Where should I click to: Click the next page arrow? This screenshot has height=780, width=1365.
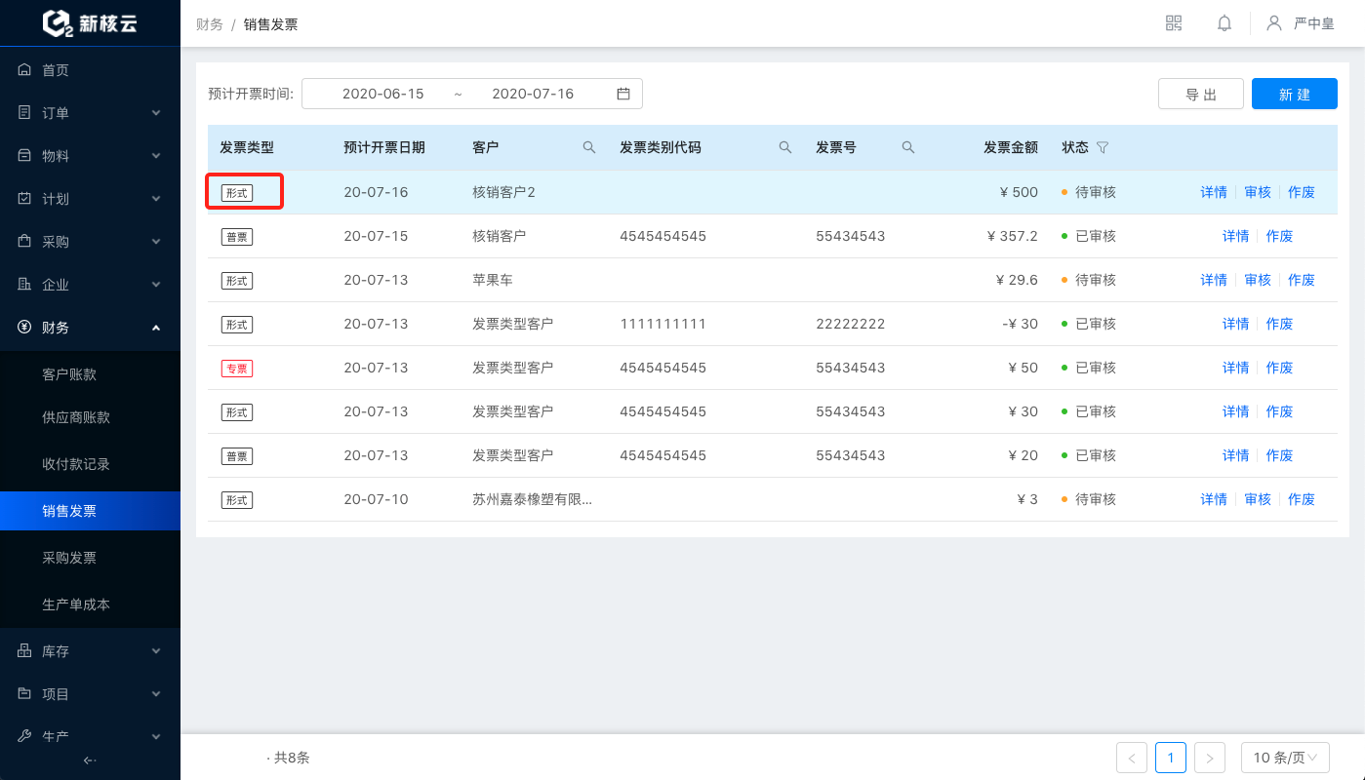point(1210,758)
